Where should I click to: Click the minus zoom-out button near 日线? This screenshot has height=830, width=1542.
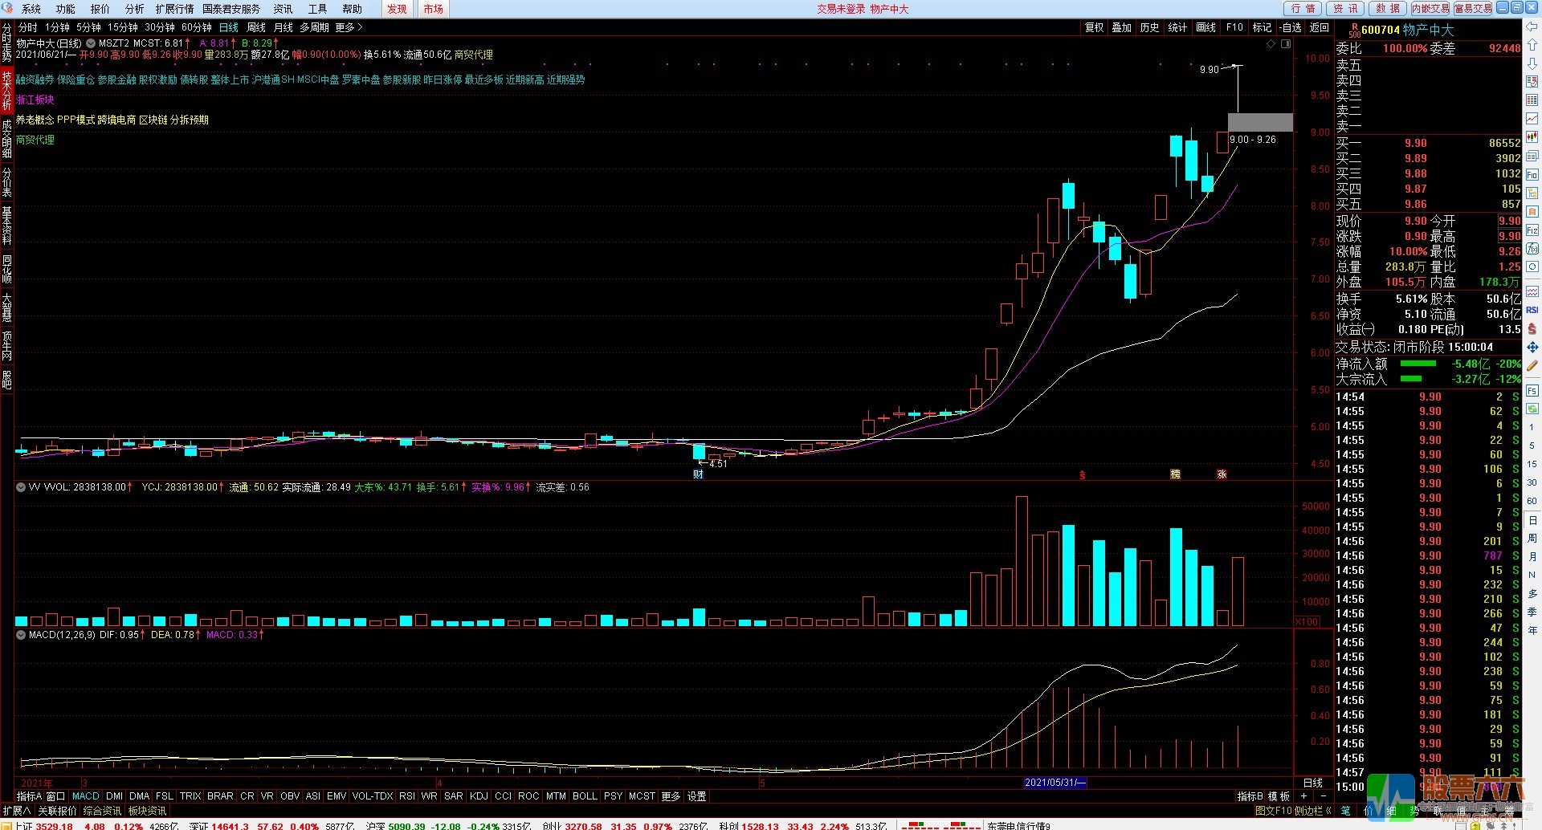pyautogui.click(x=1323, y=796)
